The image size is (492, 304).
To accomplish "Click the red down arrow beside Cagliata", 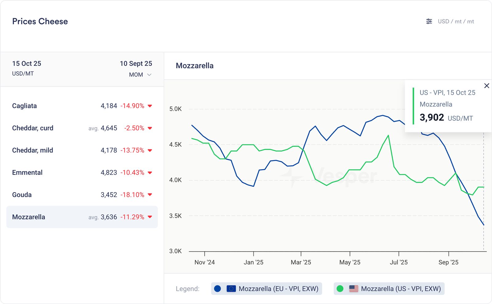I will [x=150, y=106].
